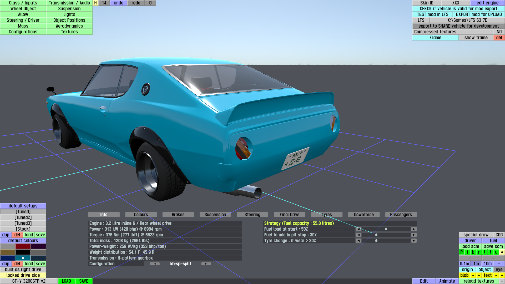Click the green SAVE button
Screen dimensions: 505x284
(84, 281)
